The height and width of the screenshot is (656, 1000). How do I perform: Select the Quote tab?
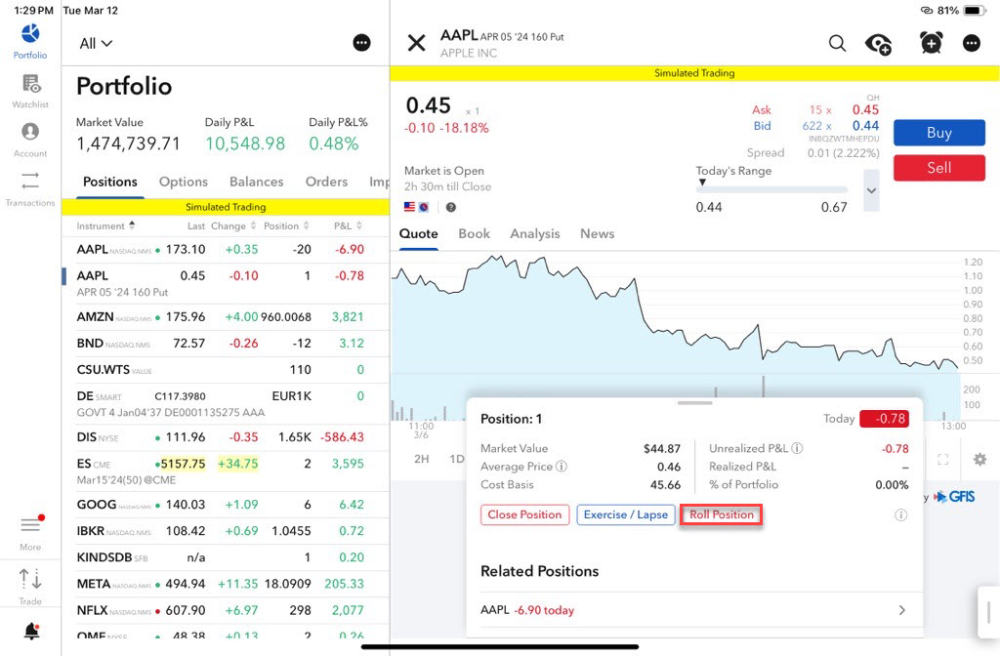[x=418, y=234]
